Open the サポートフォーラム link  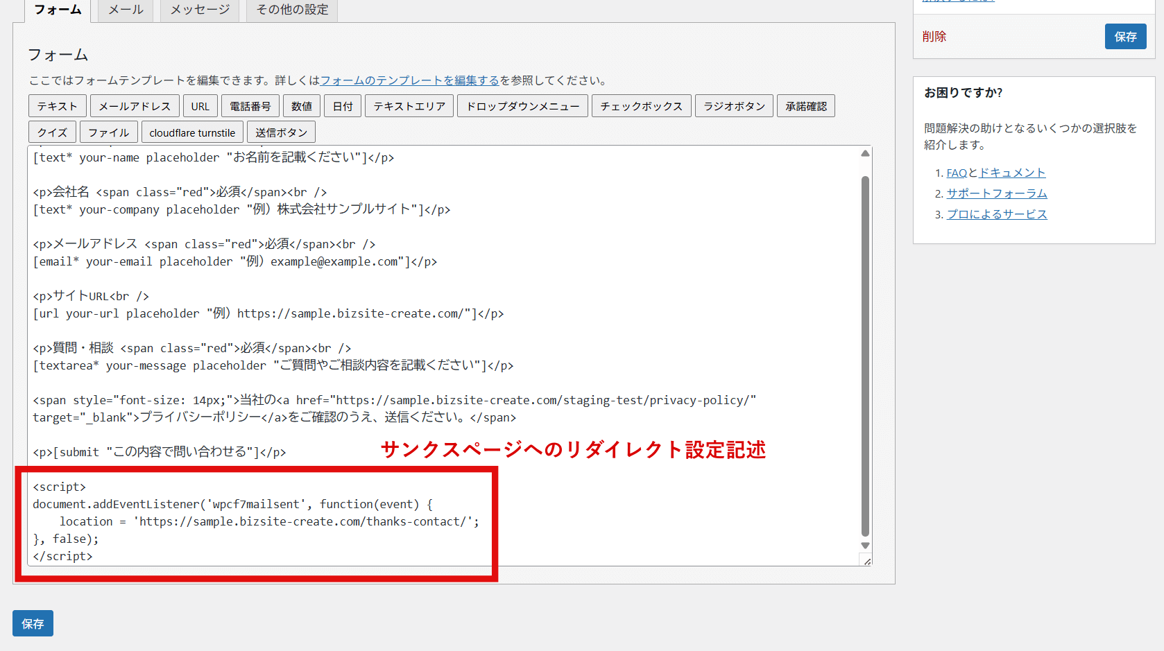pos(997,193)
